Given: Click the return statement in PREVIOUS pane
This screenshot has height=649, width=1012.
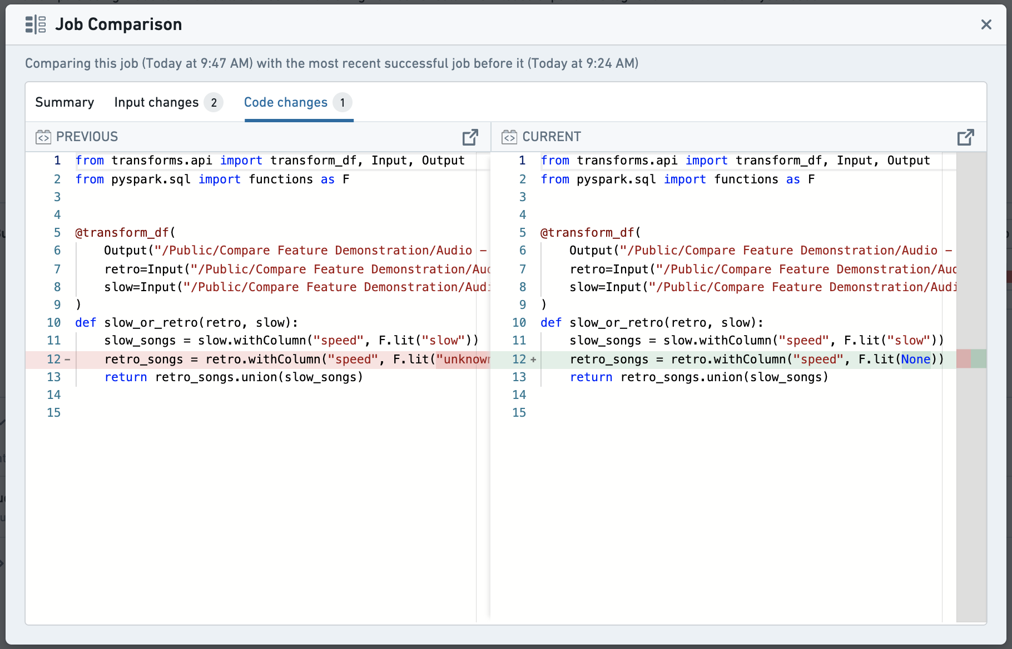Looking at the screenshot, I should [234, 377].
